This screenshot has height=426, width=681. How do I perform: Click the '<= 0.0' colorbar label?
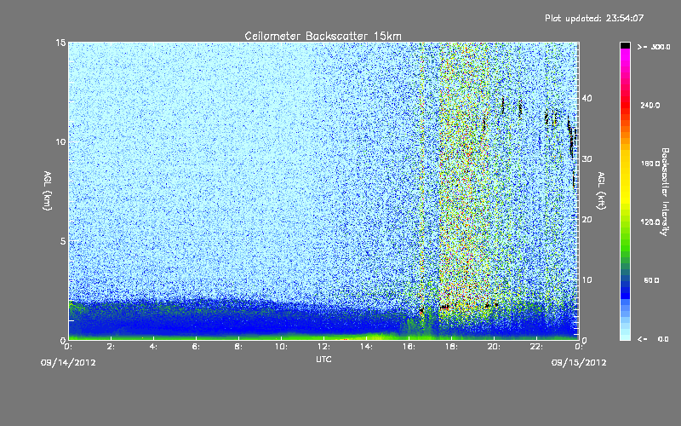pos(653,339)
